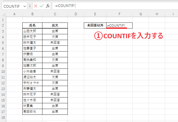Click 未回答 cell in 鈴木健太 row

pyautogui.click(x=55, y=43)
